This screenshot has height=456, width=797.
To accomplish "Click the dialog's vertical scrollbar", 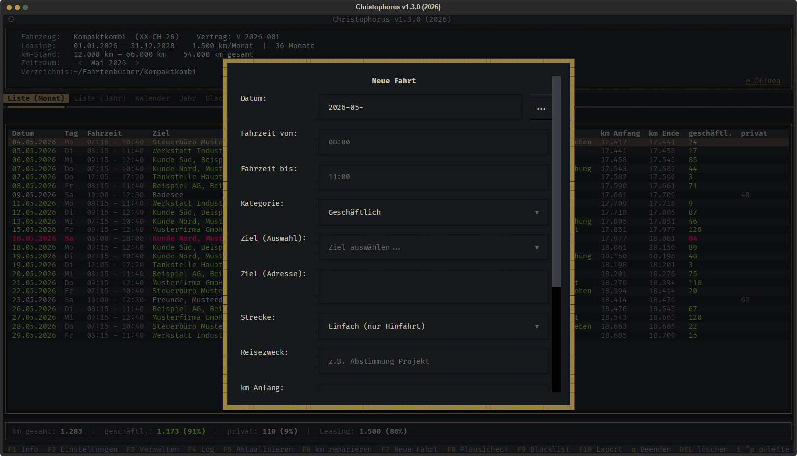I will coord(556,234).
